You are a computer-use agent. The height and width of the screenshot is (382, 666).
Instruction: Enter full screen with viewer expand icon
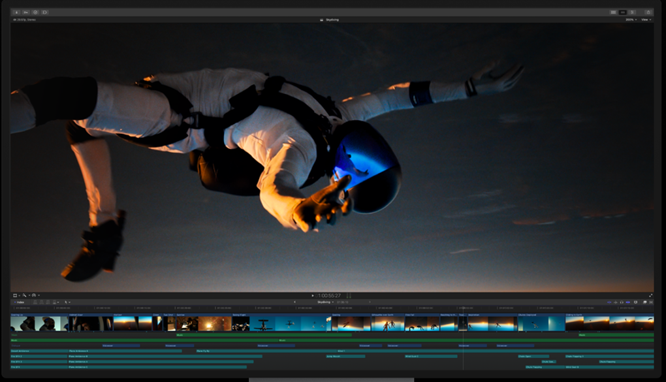click(x=651, y=295)
